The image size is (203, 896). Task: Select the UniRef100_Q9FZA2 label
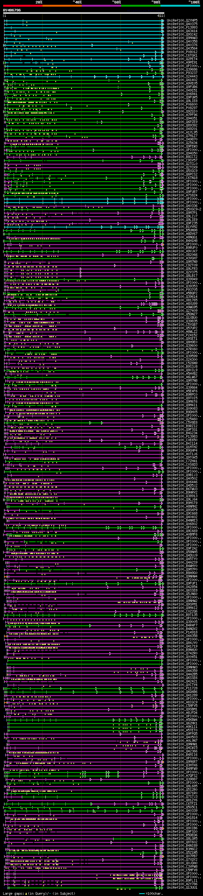tap(182, 549)
